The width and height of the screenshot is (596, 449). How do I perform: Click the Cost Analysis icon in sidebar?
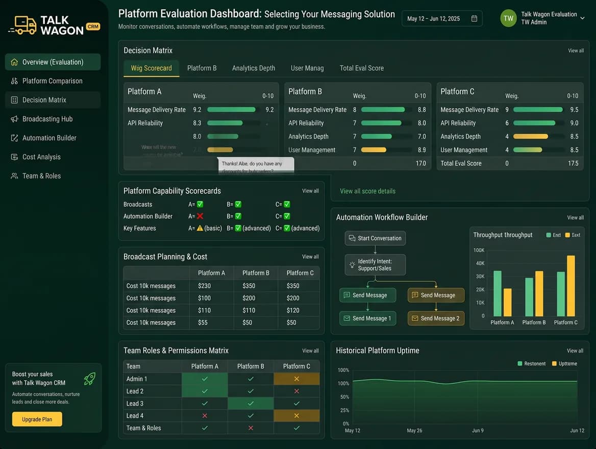14,157
